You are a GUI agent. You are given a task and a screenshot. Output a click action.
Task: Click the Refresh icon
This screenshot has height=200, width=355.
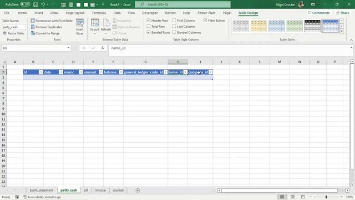(x=106, y=23)
